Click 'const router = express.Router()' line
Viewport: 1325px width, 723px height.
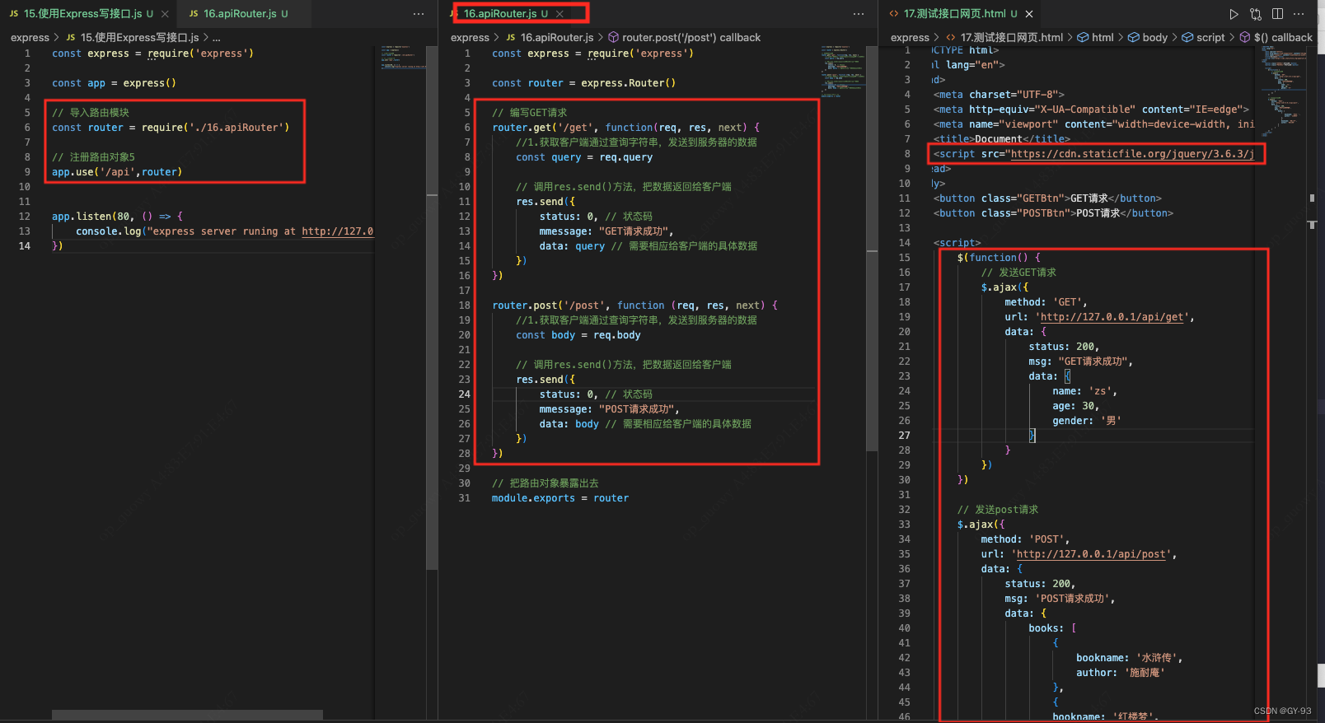point(583,83)
